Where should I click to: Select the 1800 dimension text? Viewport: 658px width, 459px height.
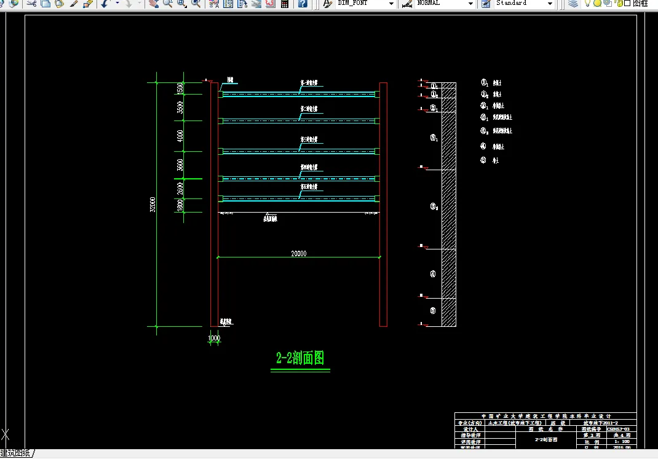pos(180,205)
